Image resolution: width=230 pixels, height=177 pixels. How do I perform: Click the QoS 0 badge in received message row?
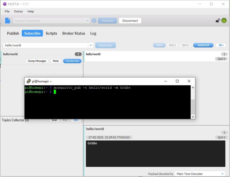coord(221,59)
